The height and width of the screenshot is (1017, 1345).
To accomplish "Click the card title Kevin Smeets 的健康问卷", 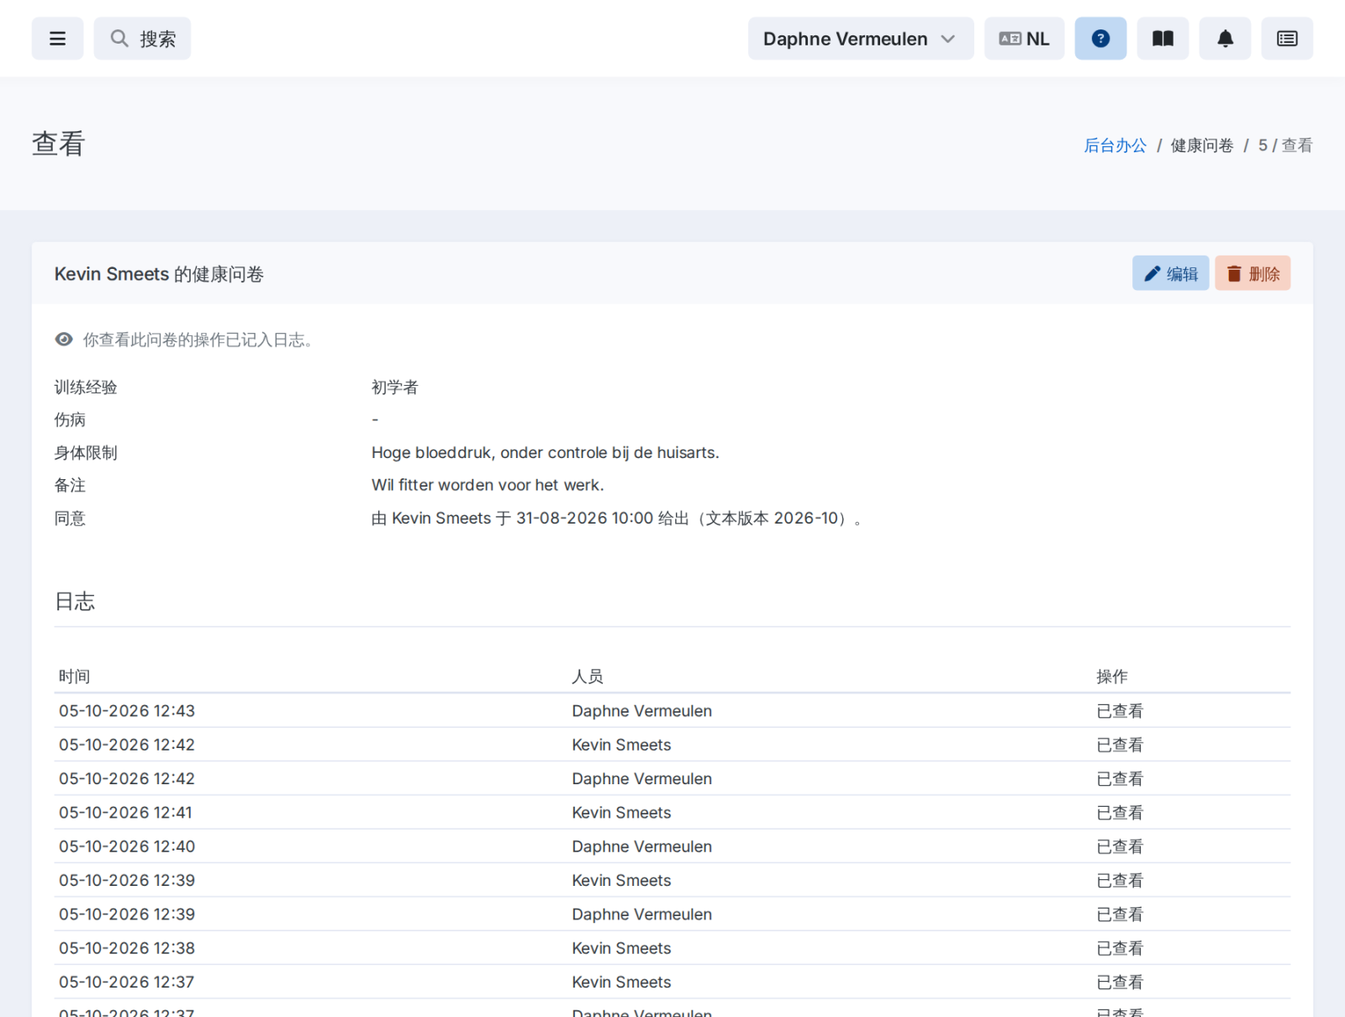I will coord(159,274).
